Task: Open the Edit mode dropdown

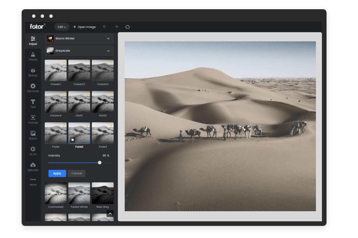Action: 61,27
